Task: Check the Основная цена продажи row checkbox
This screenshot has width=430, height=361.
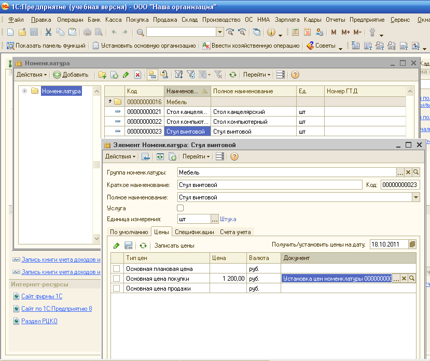Action: 117,288
